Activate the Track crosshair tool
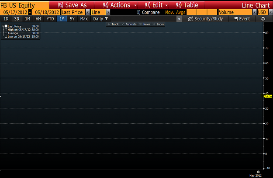Image resolution: width=273 pixels, height=178 pixels. (x=113, y=24)
